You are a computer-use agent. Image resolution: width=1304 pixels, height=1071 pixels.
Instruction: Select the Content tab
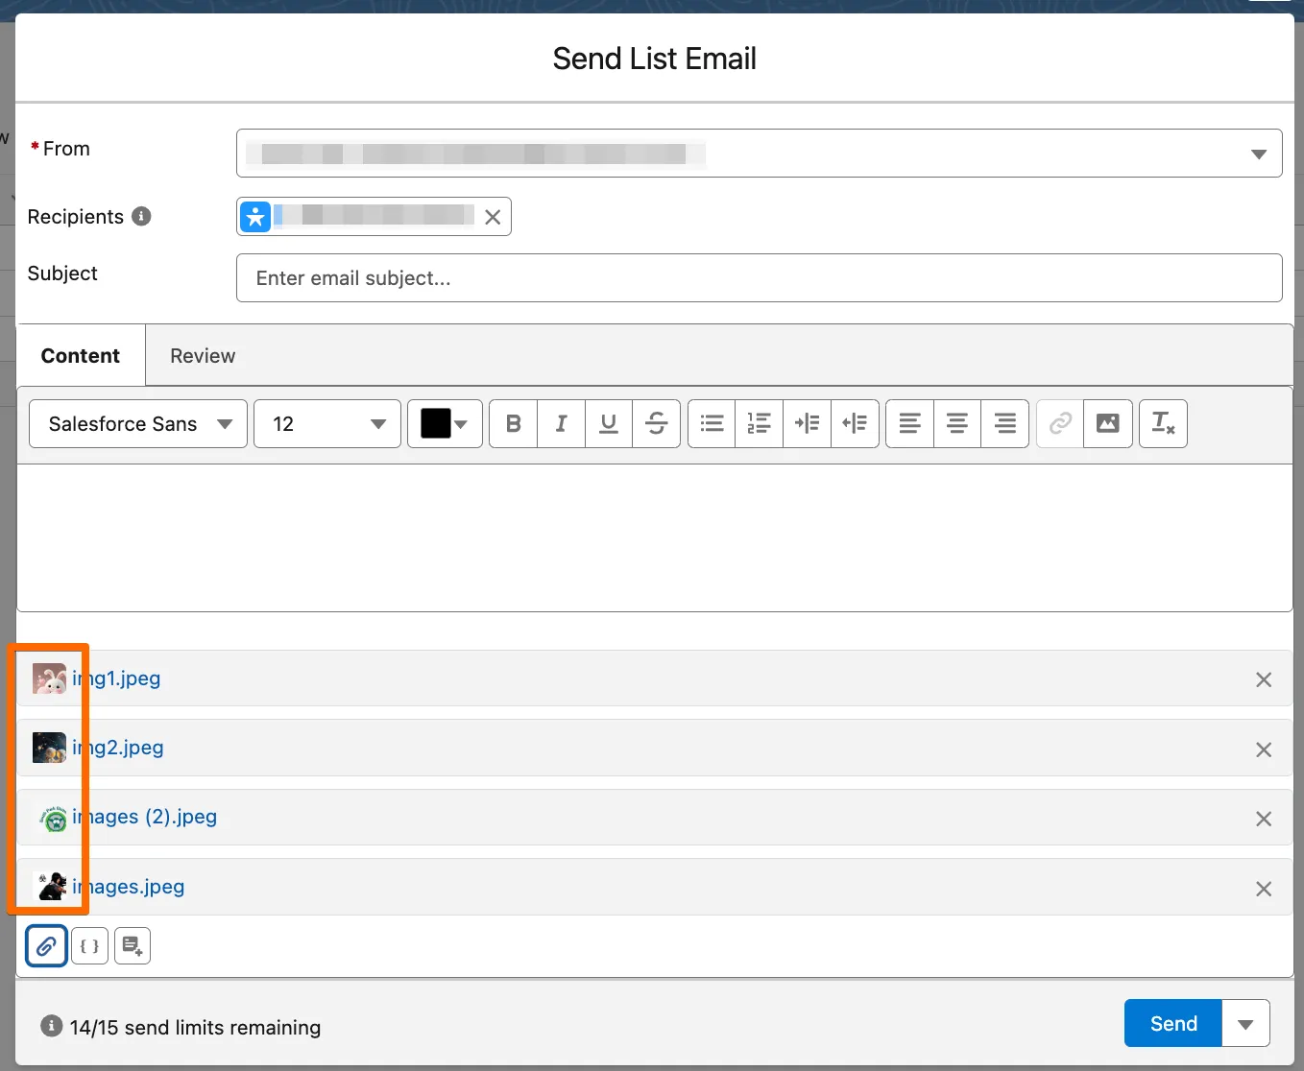(81, 356)
